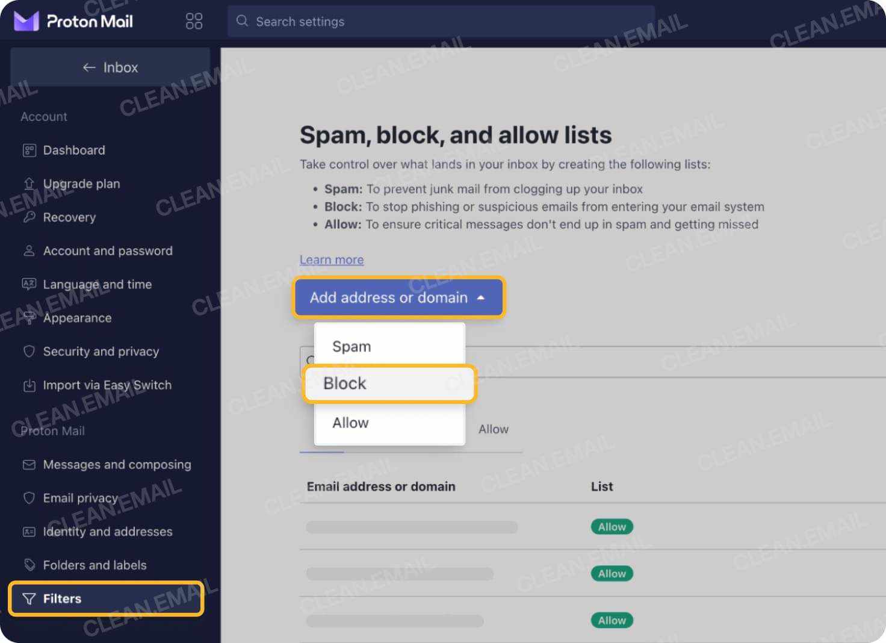Open the apps grid menu
The image size is (886, 643).
click(193, 20)
